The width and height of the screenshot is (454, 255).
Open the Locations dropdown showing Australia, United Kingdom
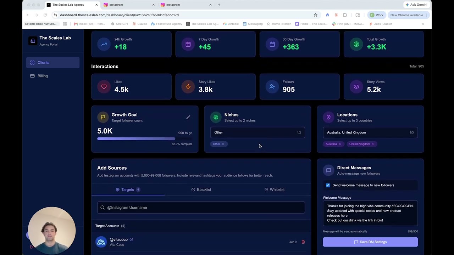(x=370, y=132)
